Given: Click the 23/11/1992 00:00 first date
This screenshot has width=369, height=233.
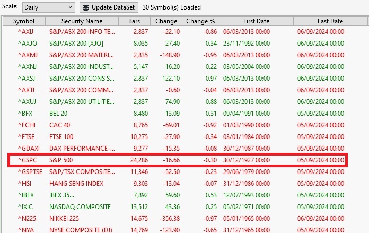Looking at the screenshot, I should coord(247,44).
